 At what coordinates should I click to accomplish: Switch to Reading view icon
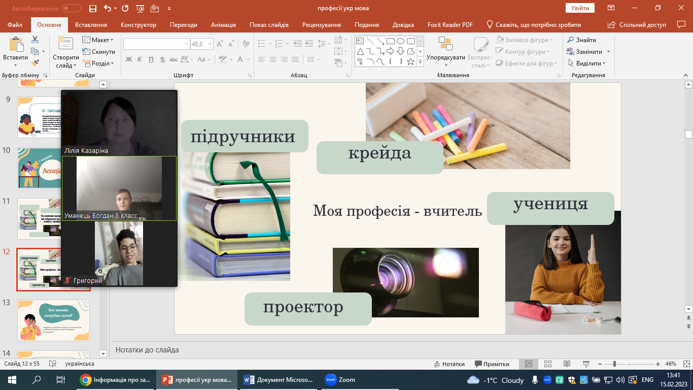(567, 364)
